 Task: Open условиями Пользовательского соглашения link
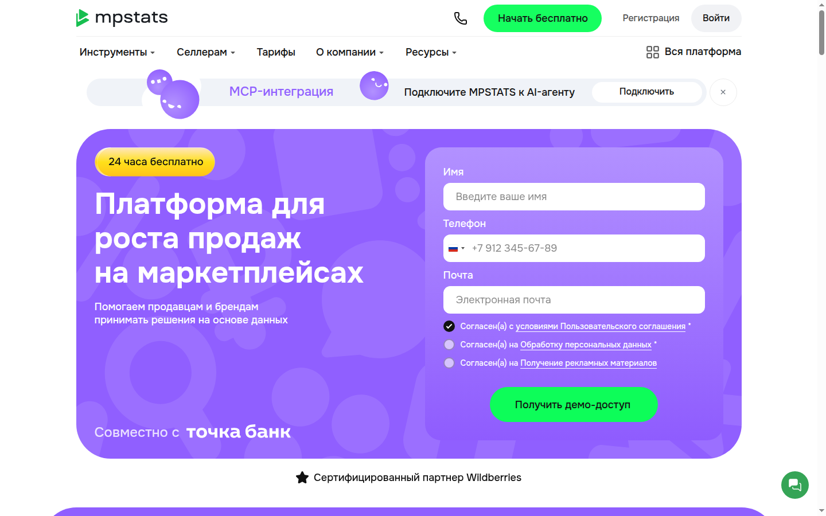(x=601, y=326)
